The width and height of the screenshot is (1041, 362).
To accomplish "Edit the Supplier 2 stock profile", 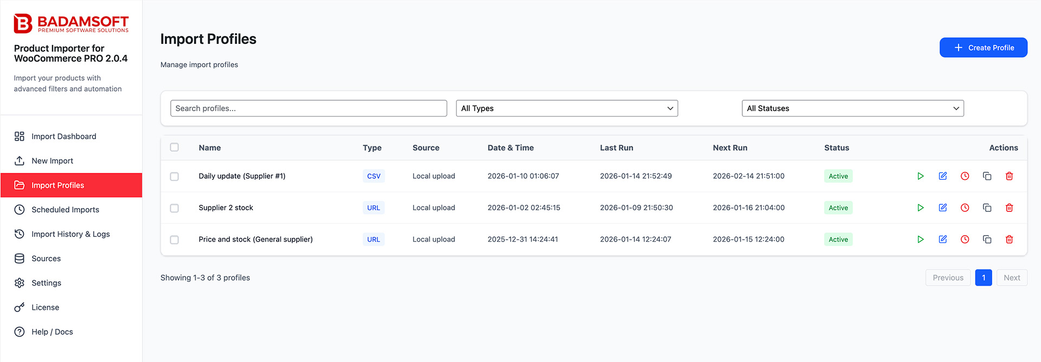I will (x=943, y=208).
